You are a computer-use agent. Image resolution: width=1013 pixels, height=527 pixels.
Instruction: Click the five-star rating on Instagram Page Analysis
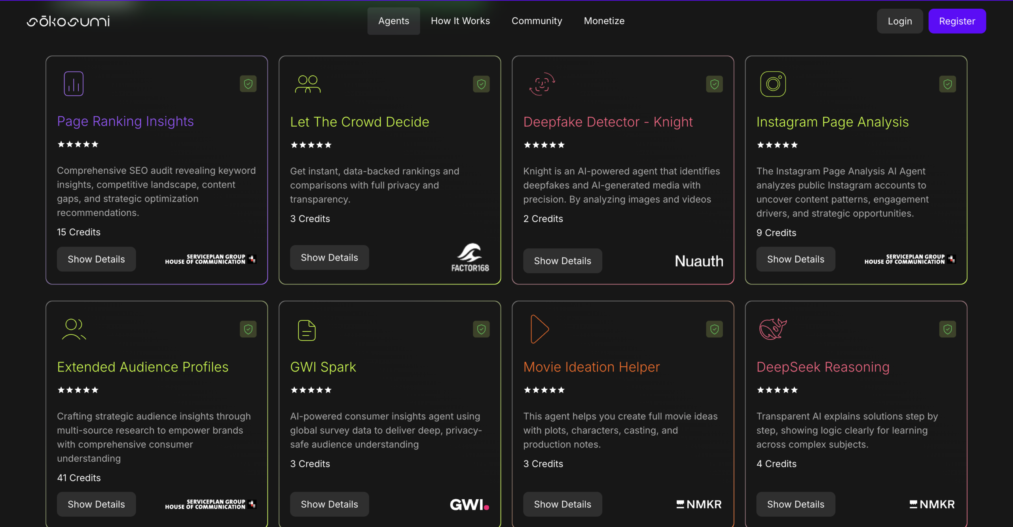click(777, 145)
